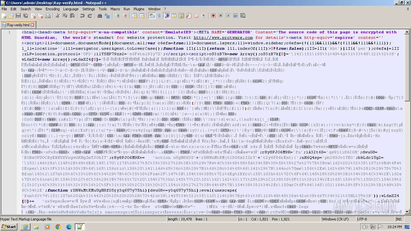Close the current document via the toolbar icon
The image size is (411, 231).
tap(33, 16)
